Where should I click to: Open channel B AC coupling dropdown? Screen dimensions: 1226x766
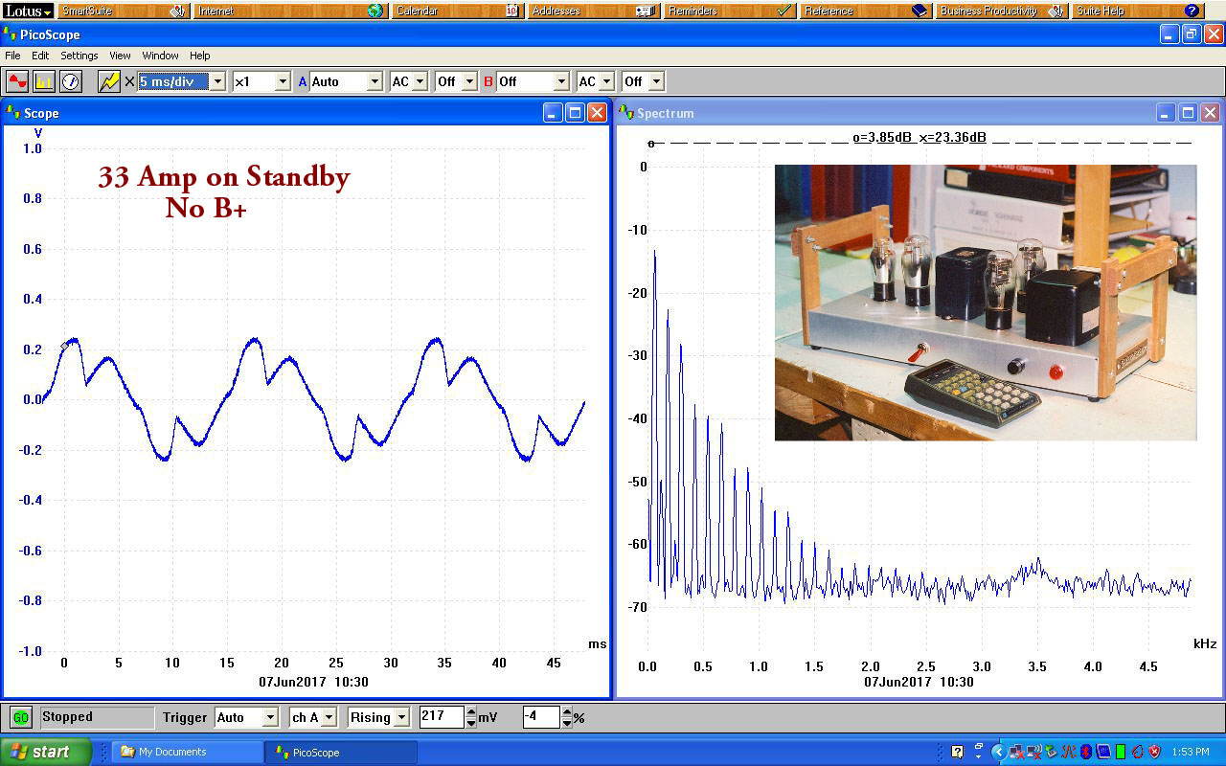coord(595,81)
